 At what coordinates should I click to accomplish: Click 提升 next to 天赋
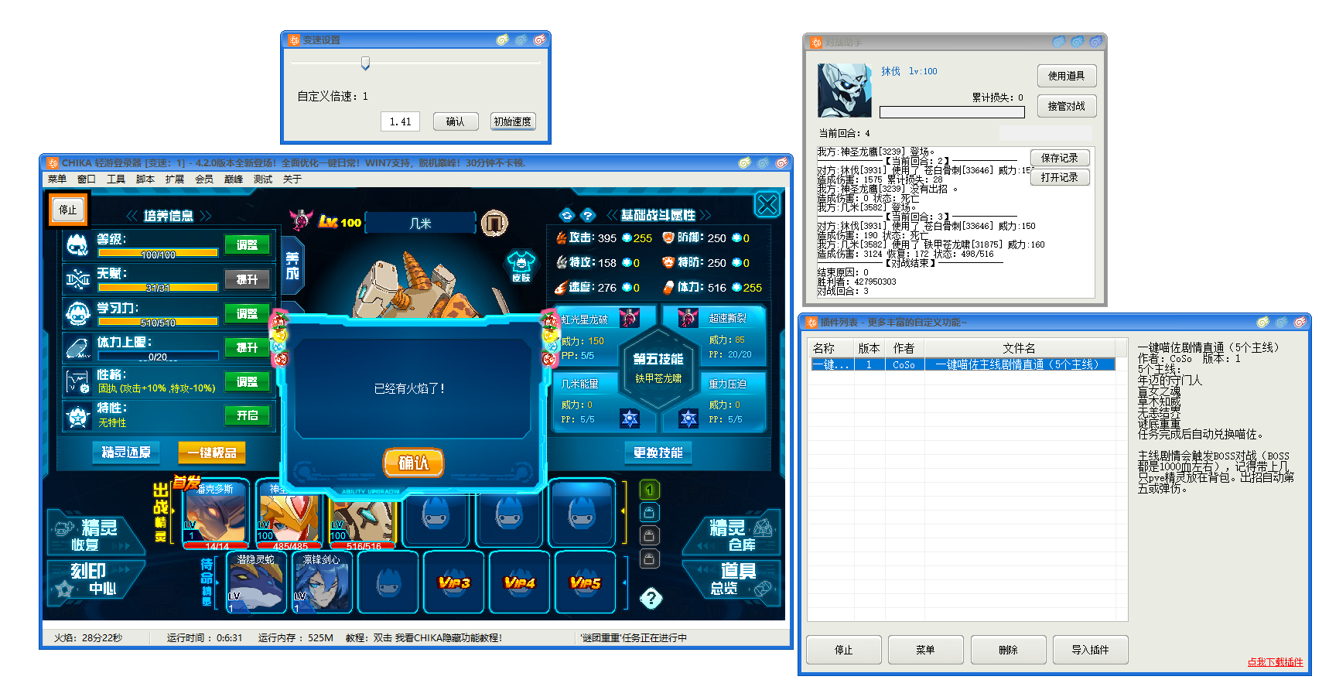click(248, 279)
